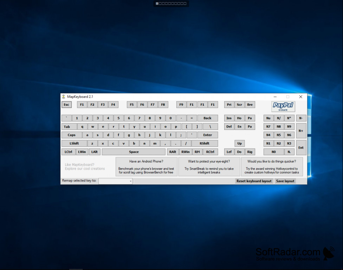
Task: Select the Enter key on main keyboard
Action: [x=208, y=135]
